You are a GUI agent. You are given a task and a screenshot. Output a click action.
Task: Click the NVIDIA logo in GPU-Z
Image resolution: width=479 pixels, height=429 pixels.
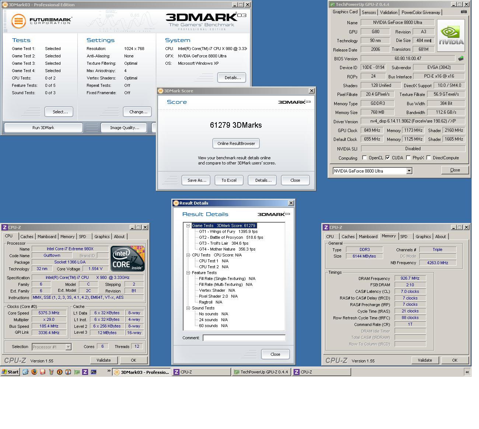[451, 35]
